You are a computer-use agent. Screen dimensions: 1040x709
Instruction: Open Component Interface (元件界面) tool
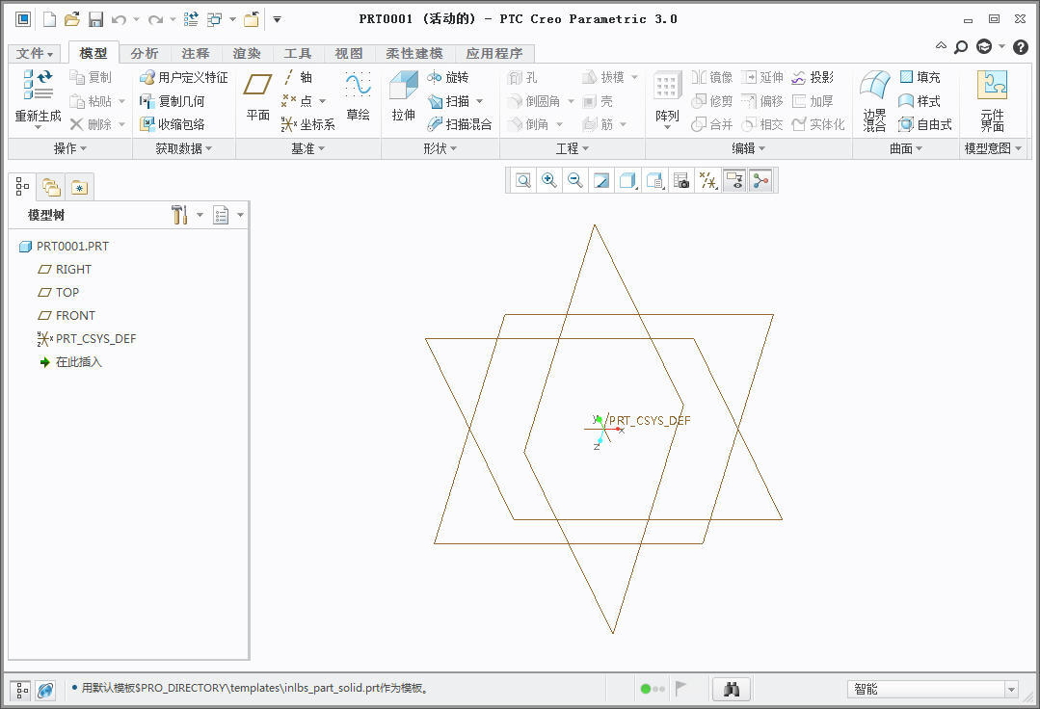992,101
